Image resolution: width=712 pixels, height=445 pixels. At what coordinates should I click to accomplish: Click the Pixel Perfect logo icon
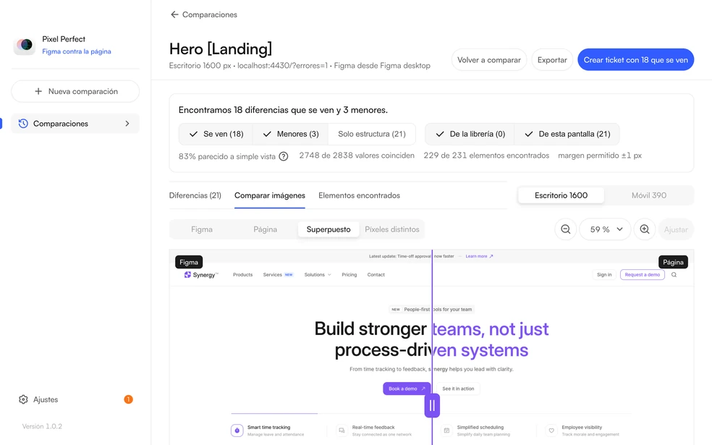point(25,45)
